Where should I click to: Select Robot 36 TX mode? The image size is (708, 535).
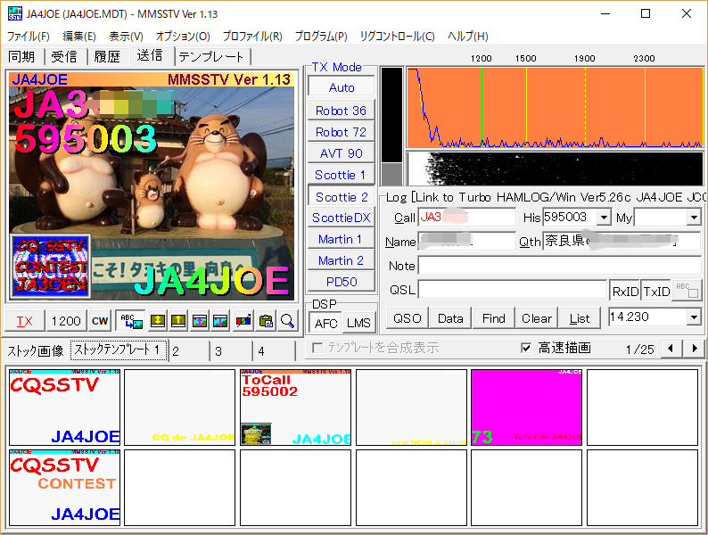pyautogui.click(x=342, y=111)
